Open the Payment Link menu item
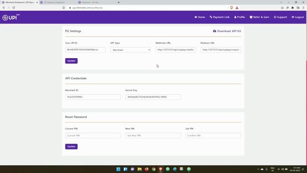307x173 pixels. pos(220,17)
